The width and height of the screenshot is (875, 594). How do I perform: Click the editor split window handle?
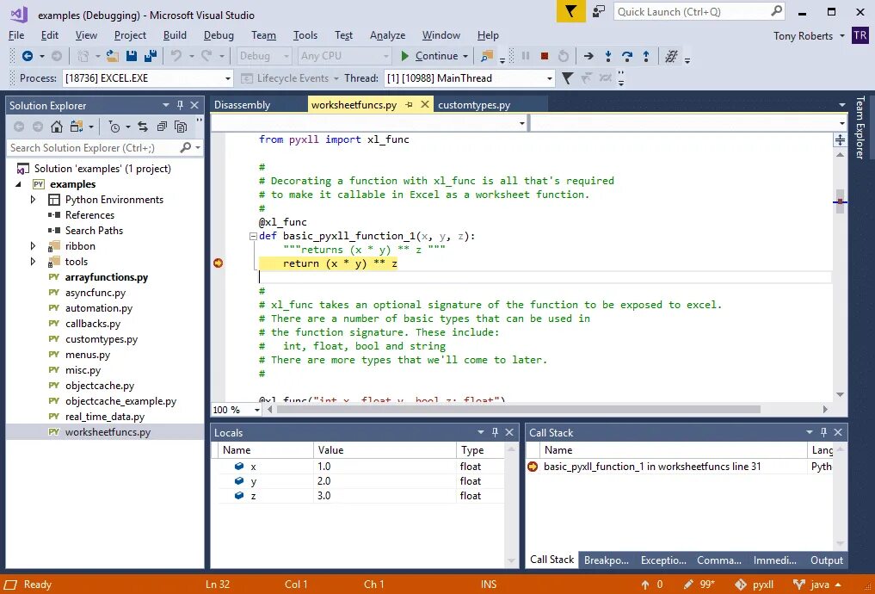[x=840, y=139]
